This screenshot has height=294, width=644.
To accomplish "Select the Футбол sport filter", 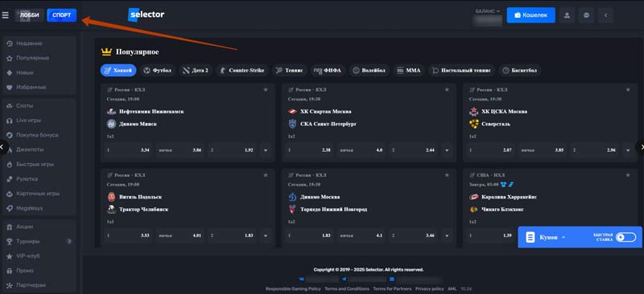I will [x=158, y=71].
